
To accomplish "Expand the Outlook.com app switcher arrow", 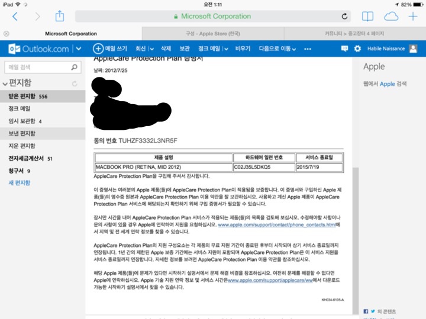I will point(78,49).
